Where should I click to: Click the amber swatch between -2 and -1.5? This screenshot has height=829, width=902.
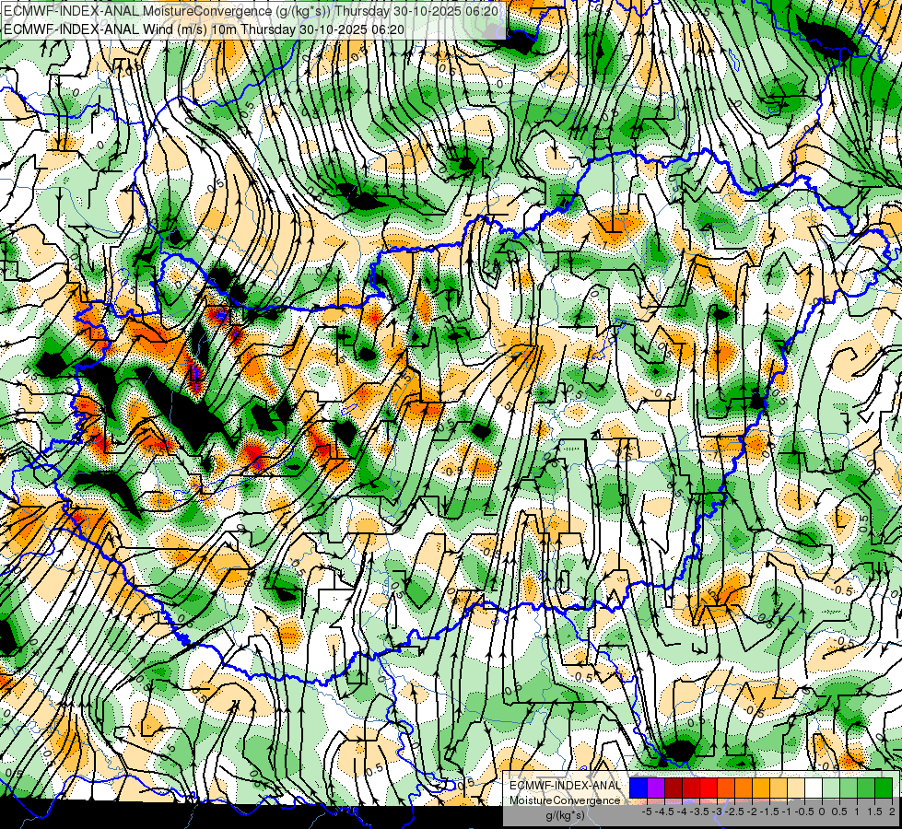pyautogui.click(x=761, y=788)
